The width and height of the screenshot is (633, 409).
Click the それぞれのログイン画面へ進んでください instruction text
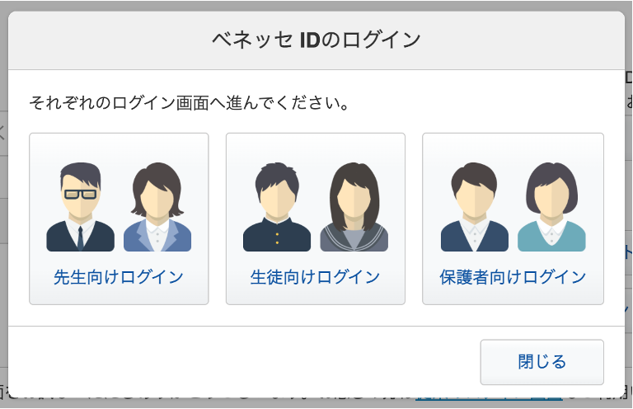(x=189, y=103)
